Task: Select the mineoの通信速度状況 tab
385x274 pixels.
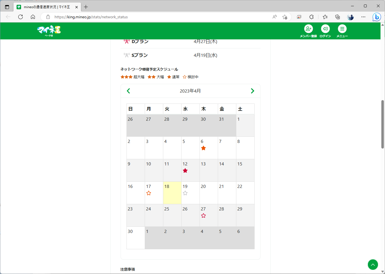Action: pos(47,7)
